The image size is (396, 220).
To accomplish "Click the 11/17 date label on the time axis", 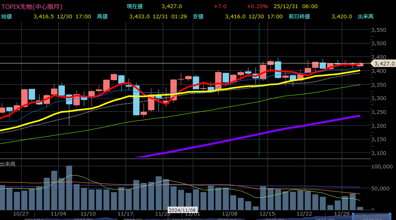I will pyautogui.click(x=125, y=213).
